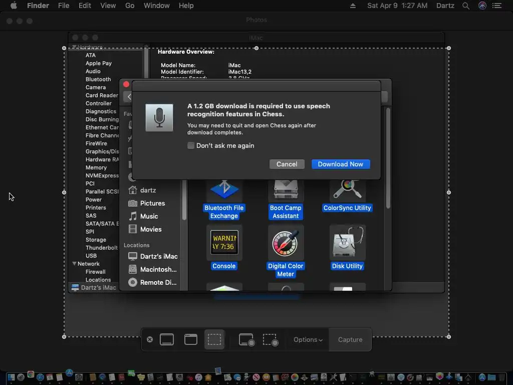Select FireWire in the hardware list

tap(96, 143)
